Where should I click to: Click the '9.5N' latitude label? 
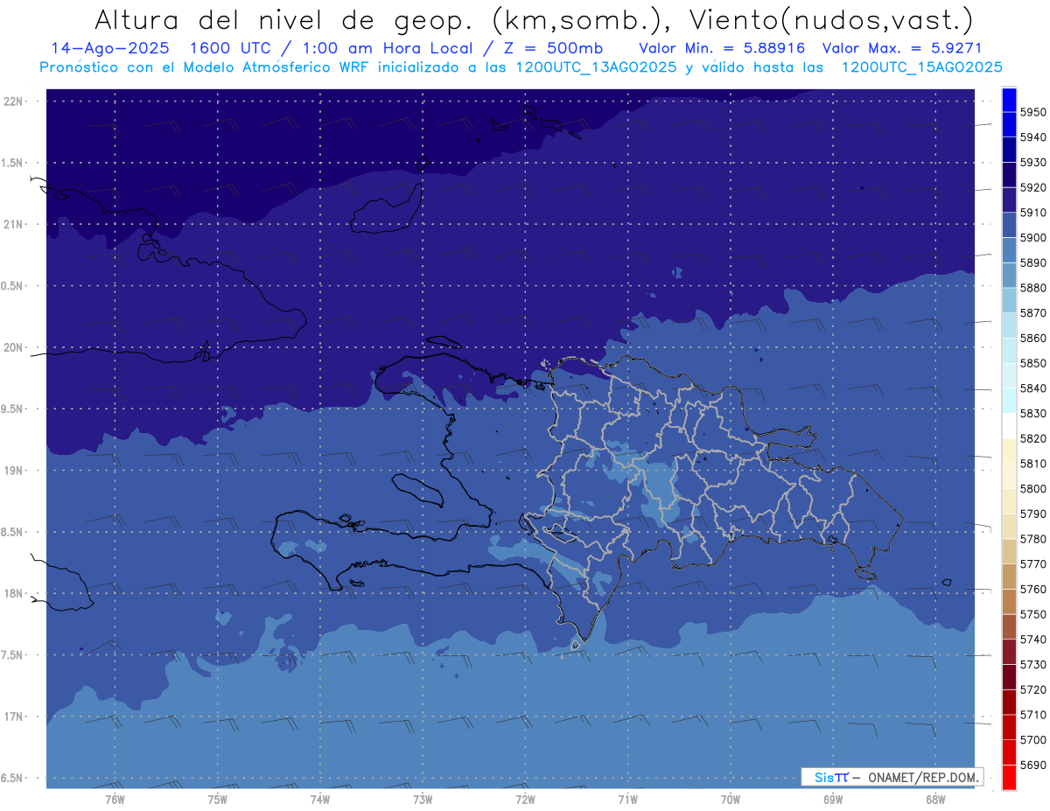(12, 409)
